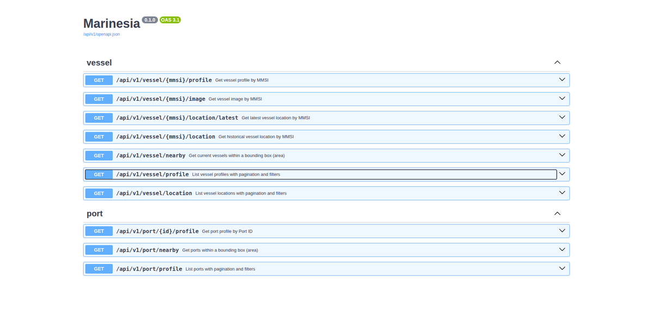Image resolution: width=653 pixels, height=325 pixels.
Task: Select path /api/v1/vessel/{mmsi}/location/latest
Action: click(x=177, y=118)
